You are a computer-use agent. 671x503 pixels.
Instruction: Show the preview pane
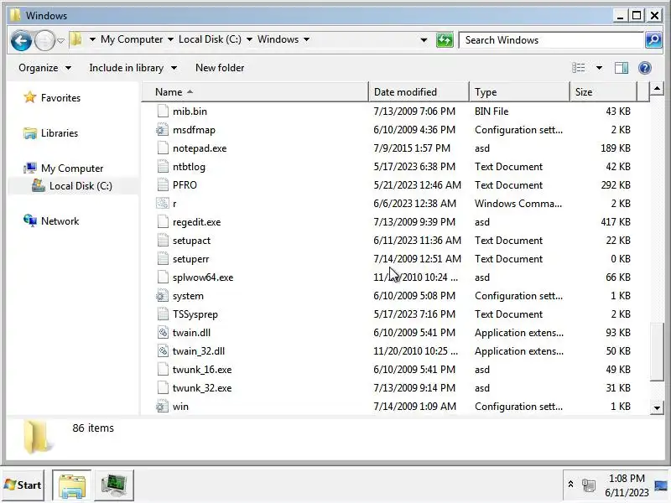622,68
